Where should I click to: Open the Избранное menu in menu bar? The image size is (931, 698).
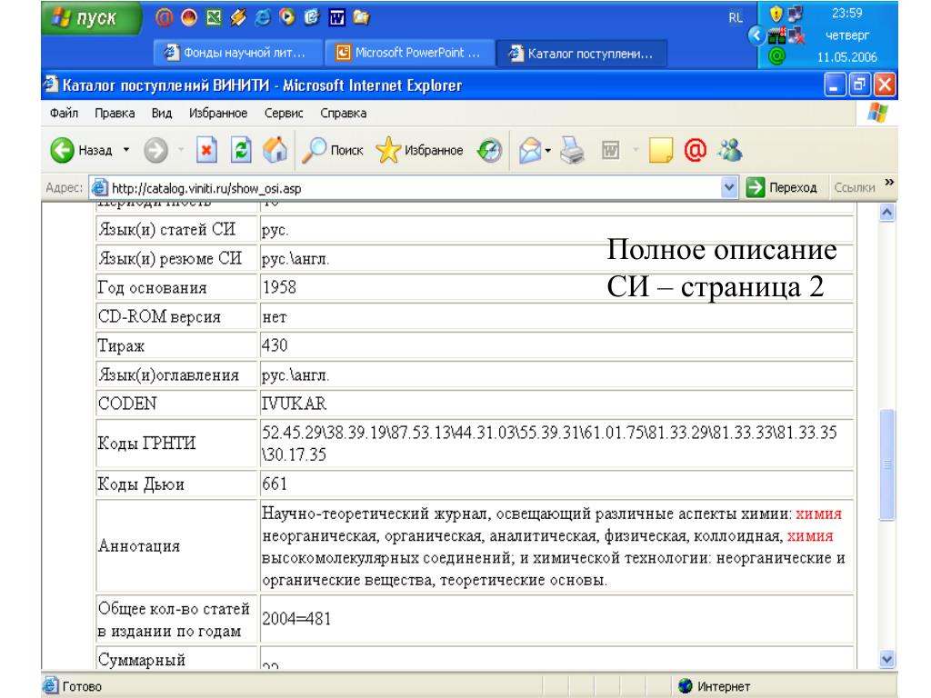(218, 113)
